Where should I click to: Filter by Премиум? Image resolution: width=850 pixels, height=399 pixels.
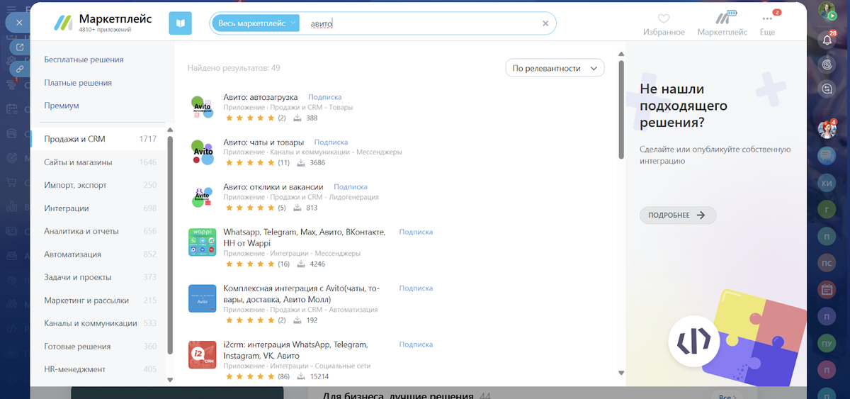pos(62,105)
